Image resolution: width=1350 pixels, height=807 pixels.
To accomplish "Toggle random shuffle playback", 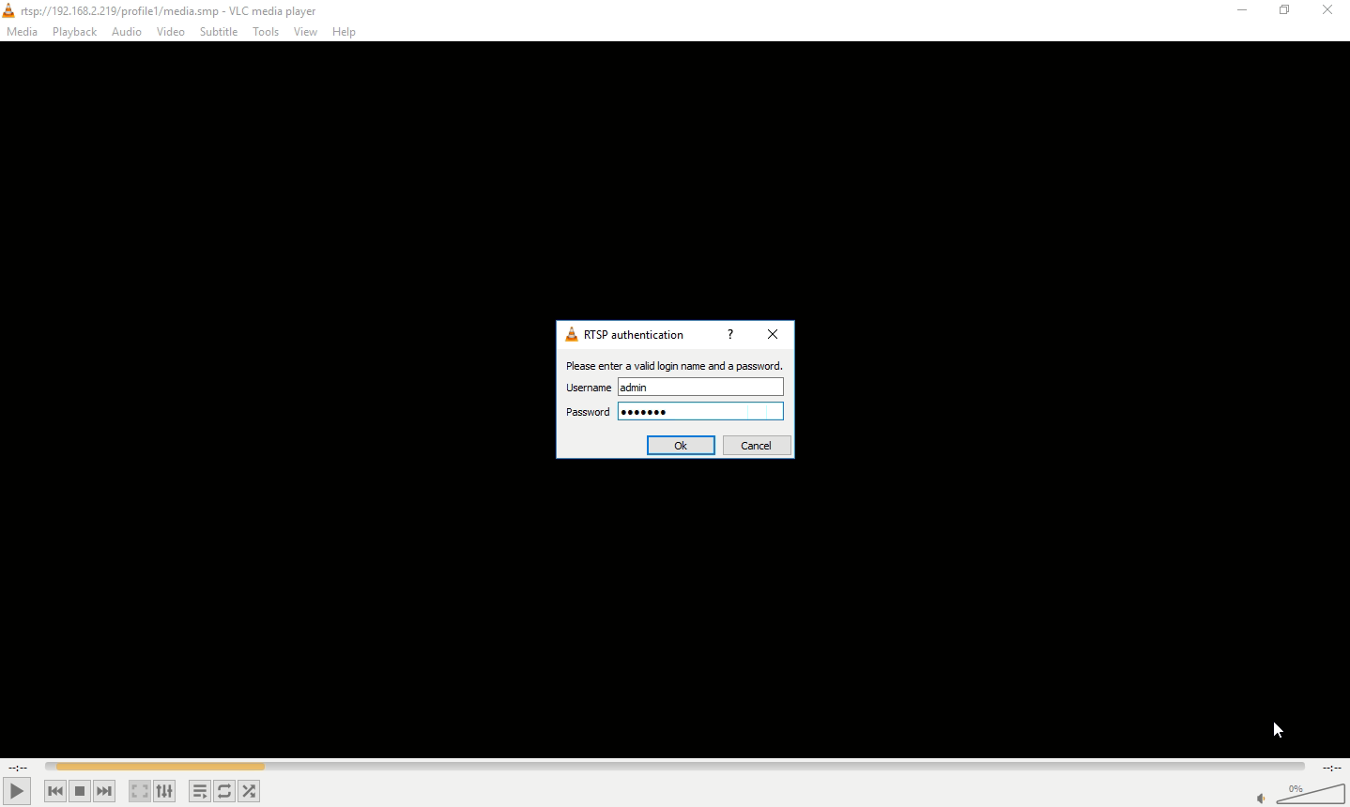I will point(249,791).
